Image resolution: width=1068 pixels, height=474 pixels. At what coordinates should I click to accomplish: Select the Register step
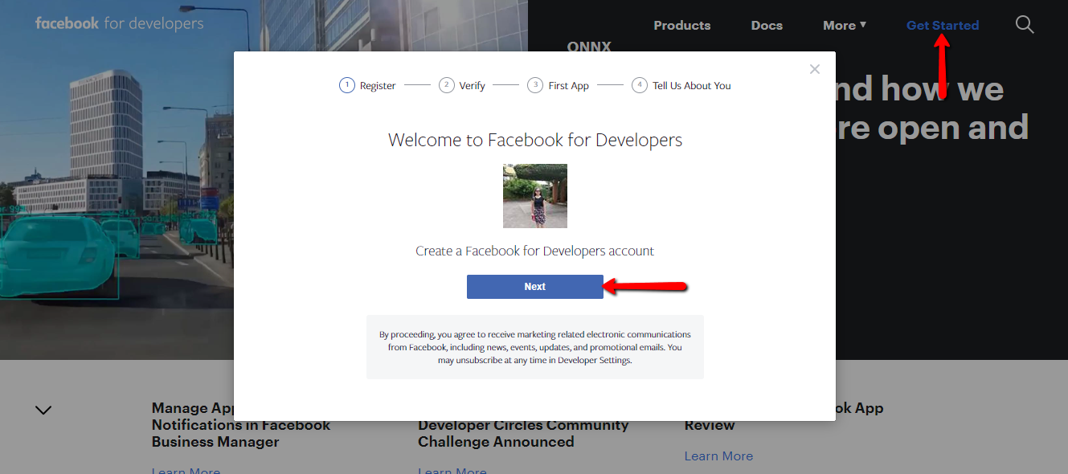[x=368, y=85]
